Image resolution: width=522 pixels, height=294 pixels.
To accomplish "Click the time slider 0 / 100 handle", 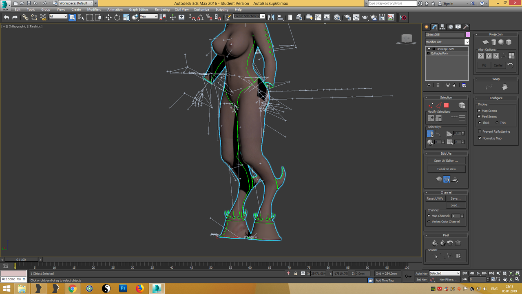I will 21,260.
